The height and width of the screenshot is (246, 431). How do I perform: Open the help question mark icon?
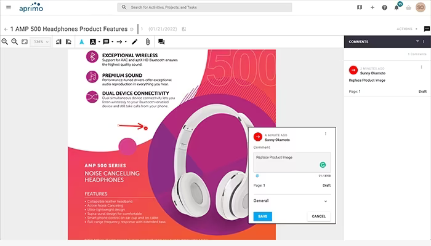click(384, 7)
